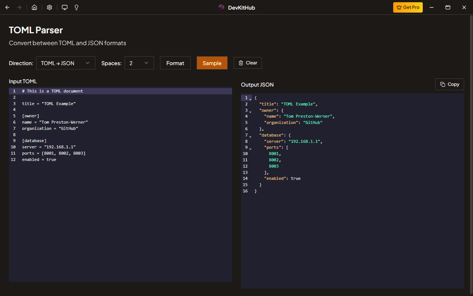Click the Format button
473x296 pixels.
point(175,63)
